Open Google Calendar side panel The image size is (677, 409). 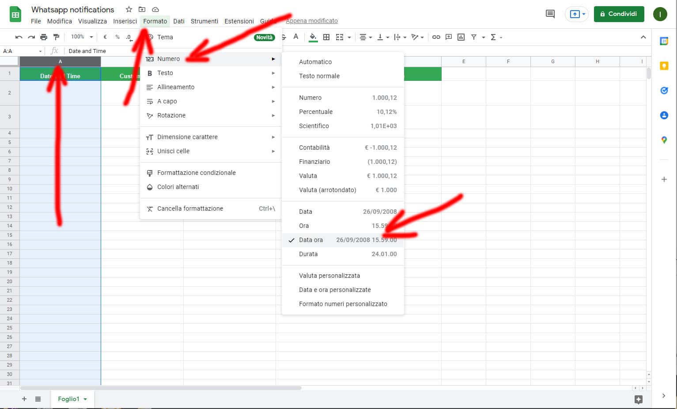[x=664, y=41]
